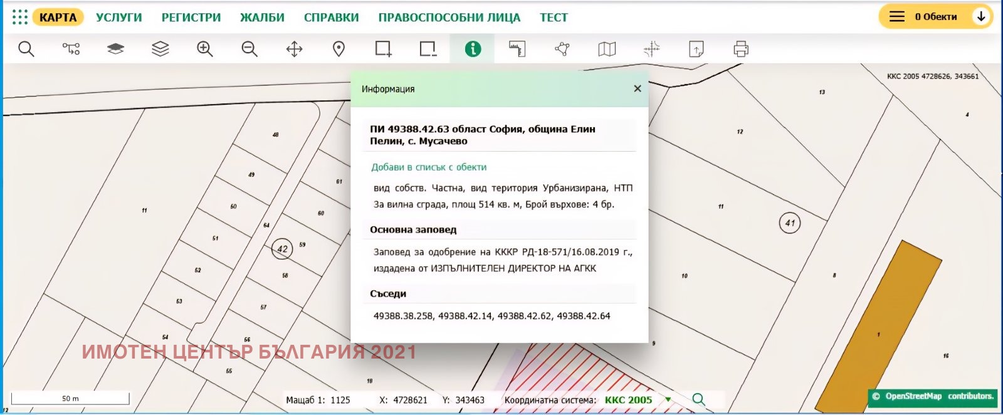The width and height of the screenshot is (1003, 415).
Task: Switch to the СПРАВКИ tab
Action: [331, 18]
